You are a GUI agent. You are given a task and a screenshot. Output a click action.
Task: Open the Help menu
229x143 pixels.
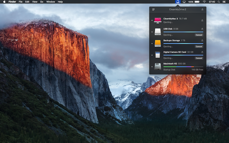tap(60, 2)
